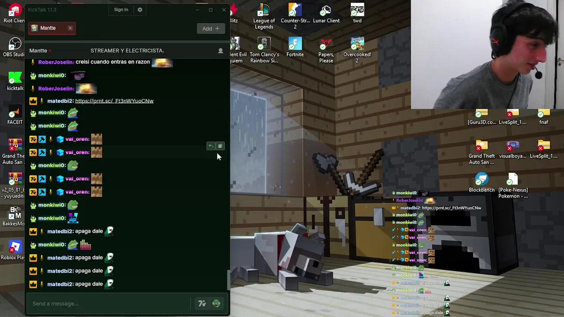Open the Kick emote picker beside 7TV
This screenshot has height=317, width=564.
click(x=216, y=303)
